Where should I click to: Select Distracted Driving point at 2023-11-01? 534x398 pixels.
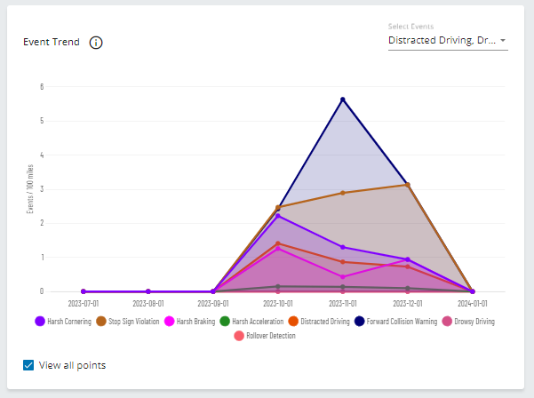(x=343, y=262)
